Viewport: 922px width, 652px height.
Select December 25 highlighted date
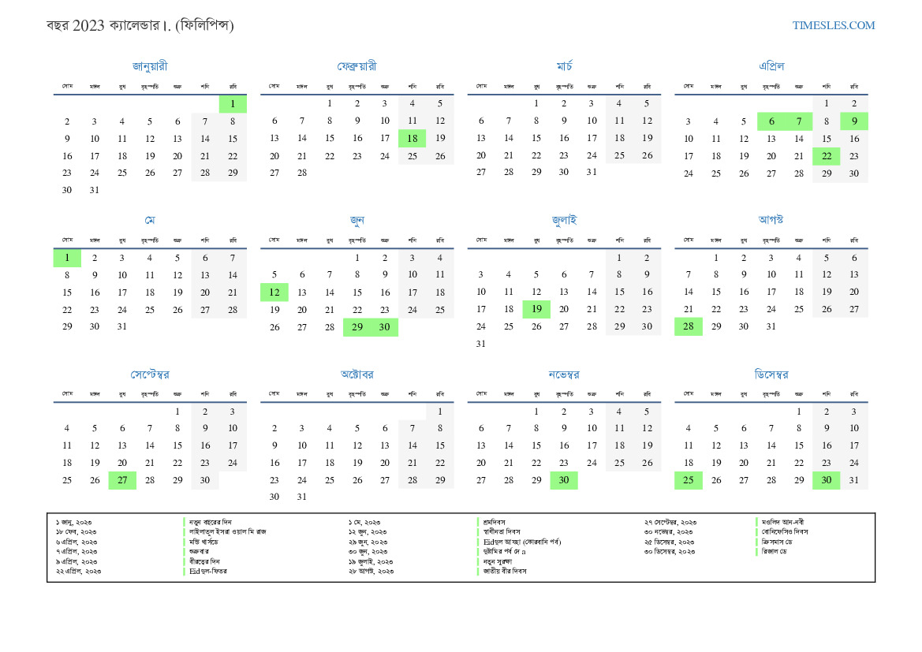[688, 481]
